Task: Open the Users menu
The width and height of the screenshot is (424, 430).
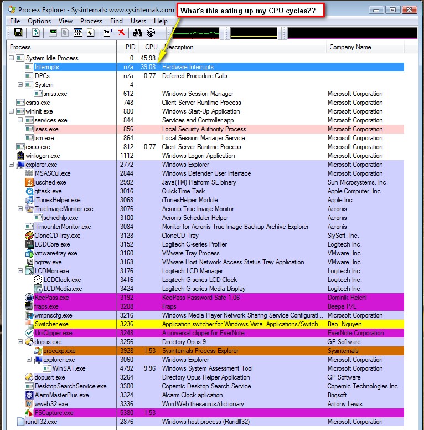Action: [x=138, y=21]
